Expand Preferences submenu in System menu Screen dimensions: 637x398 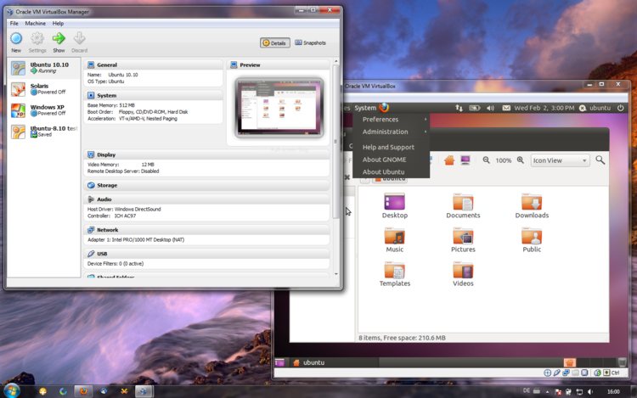391,120
